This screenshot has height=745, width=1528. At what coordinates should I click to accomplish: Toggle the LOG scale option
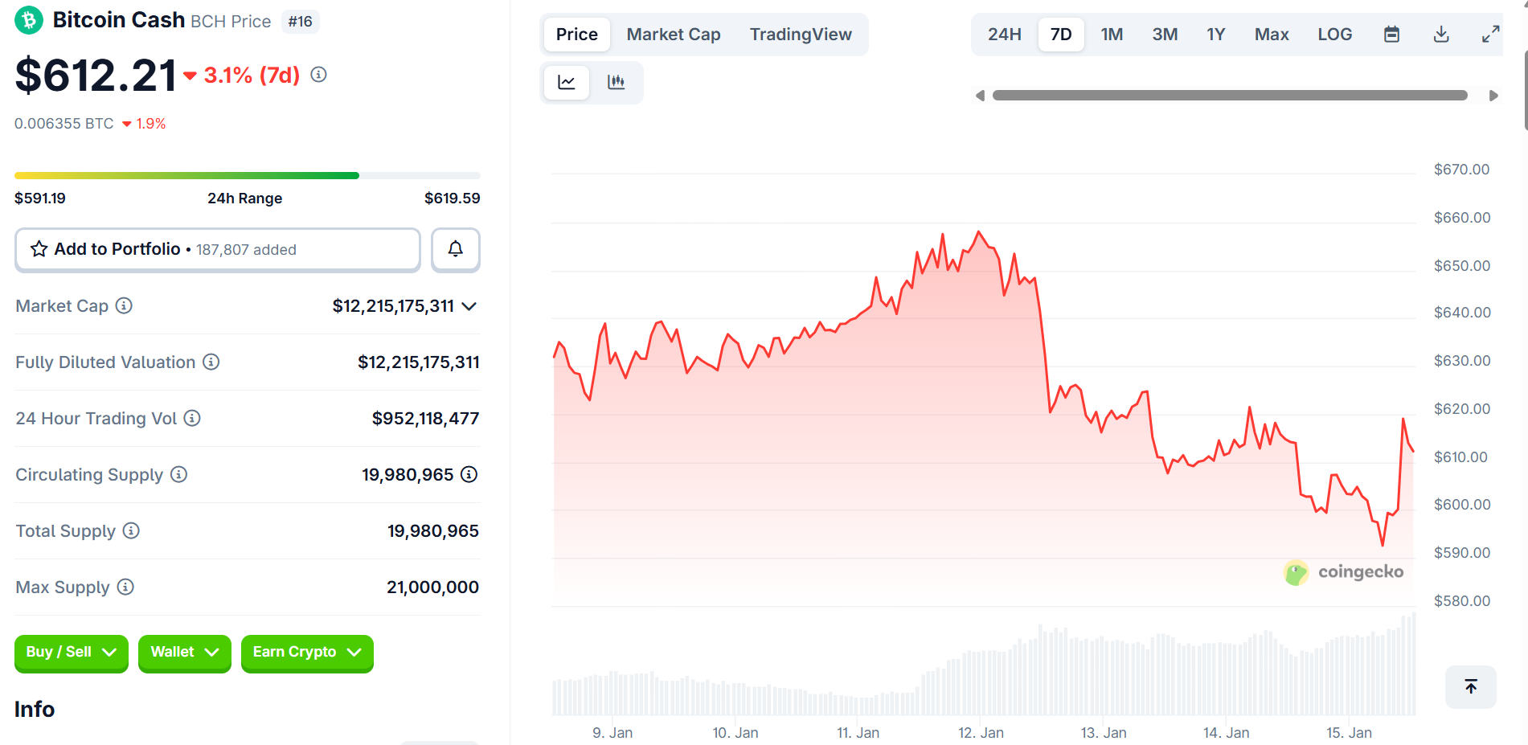(1334, 35)
